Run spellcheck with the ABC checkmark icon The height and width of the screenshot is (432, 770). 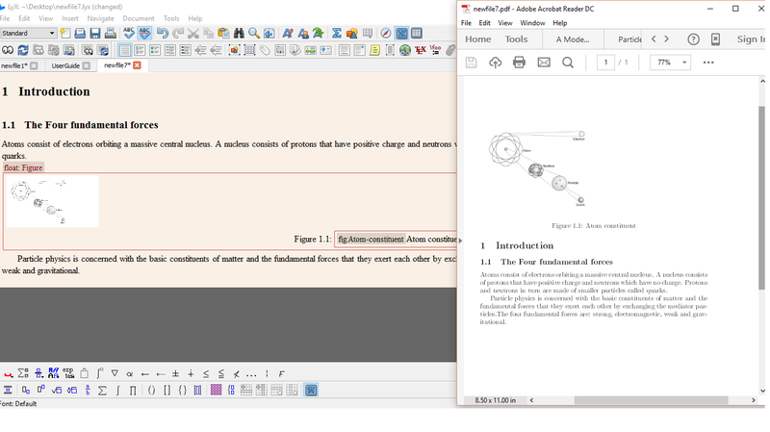point(129,33)
